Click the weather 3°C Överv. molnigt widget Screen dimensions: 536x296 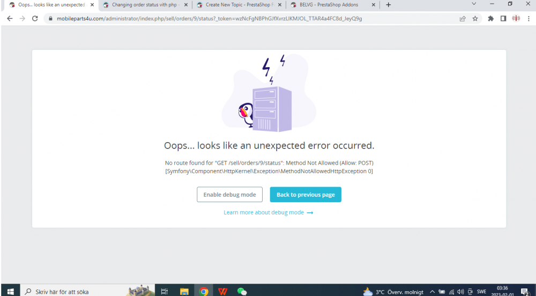tap(393, 292)
